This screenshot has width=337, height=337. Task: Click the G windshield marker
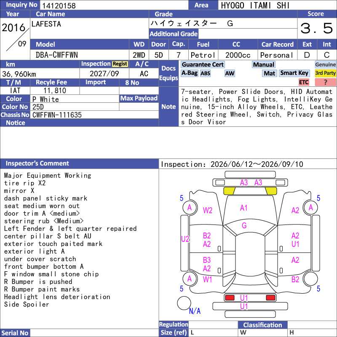coord(244,225)
